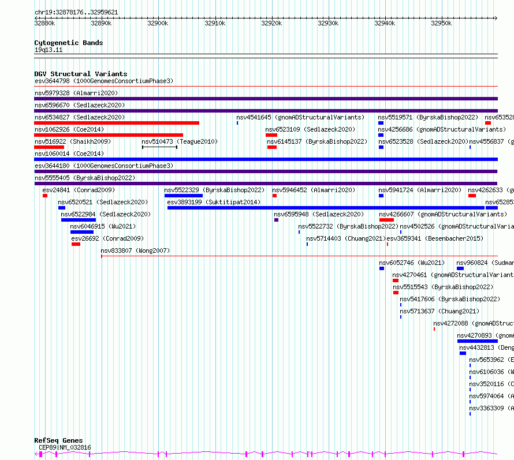Select the nsv833807 (Wong2007) label

pos(135,250)
